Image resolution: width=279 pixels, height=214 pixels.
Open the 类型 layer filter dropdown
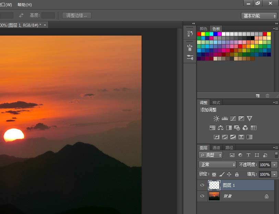[x=210, y=155]
